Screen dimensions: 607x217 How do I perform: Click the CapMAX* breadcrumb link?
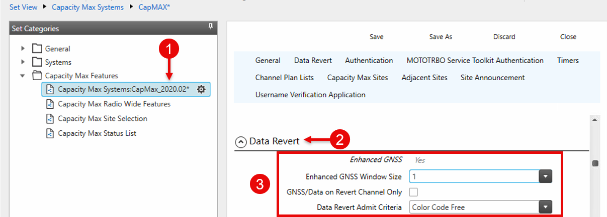pyautogui.click(x=154, y=7)
